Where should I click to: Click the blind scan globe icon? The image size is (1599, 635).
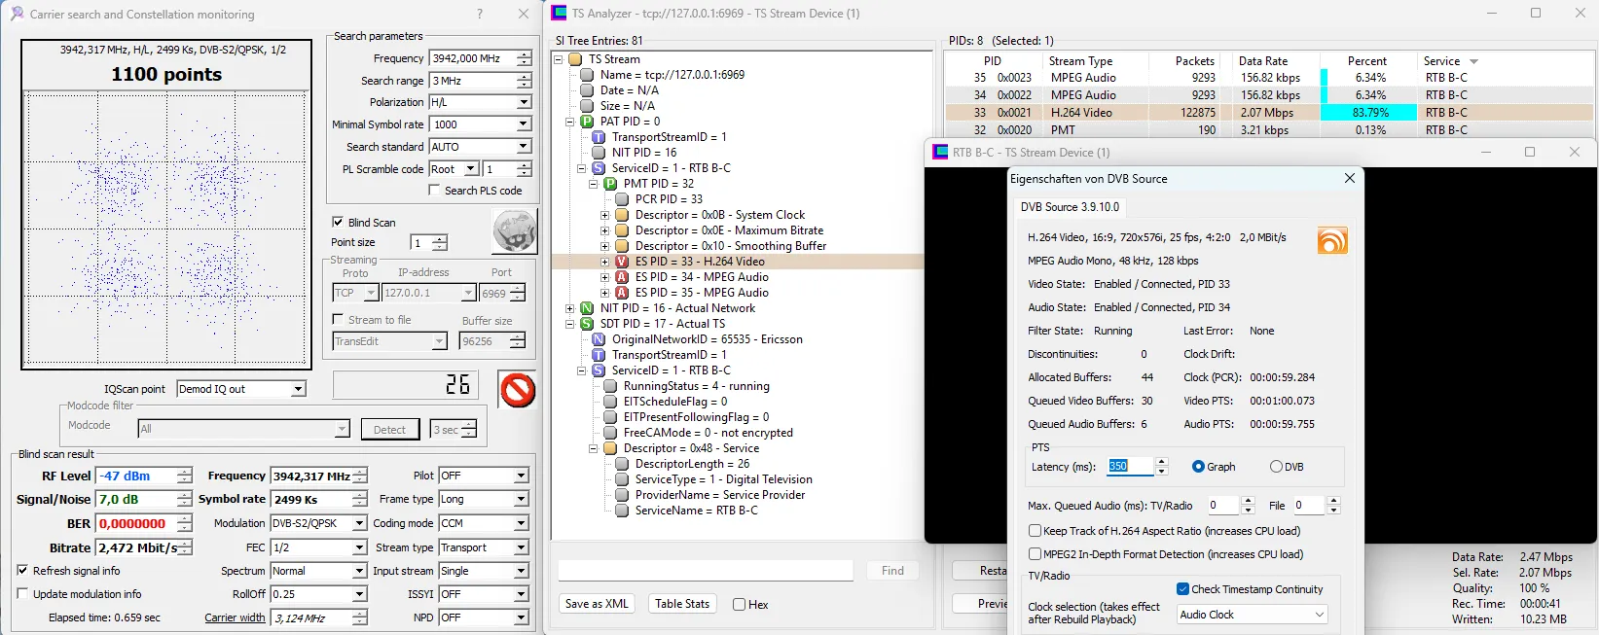click(514, 232)
